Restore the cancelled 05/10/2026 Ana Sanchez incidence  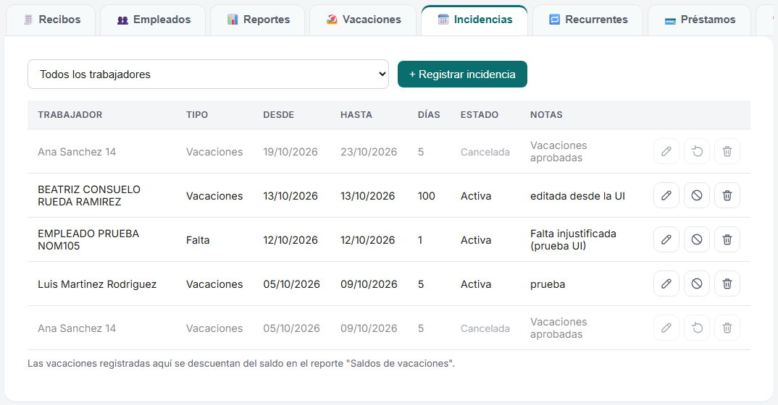coord(697,328)
